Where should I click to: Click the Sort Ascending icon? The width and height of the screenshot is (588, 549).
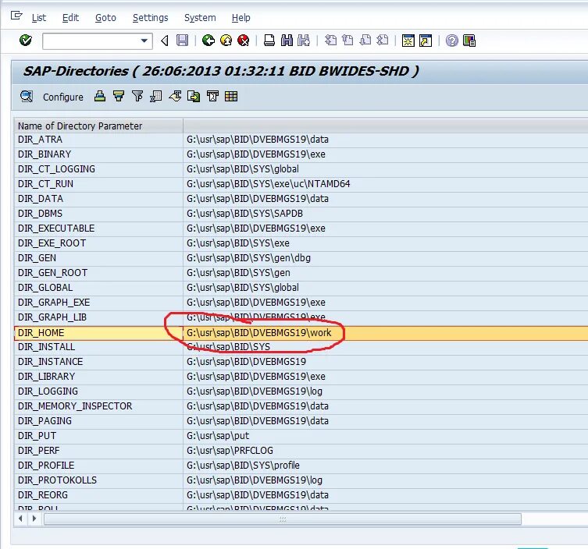click(x=100, y=96)
